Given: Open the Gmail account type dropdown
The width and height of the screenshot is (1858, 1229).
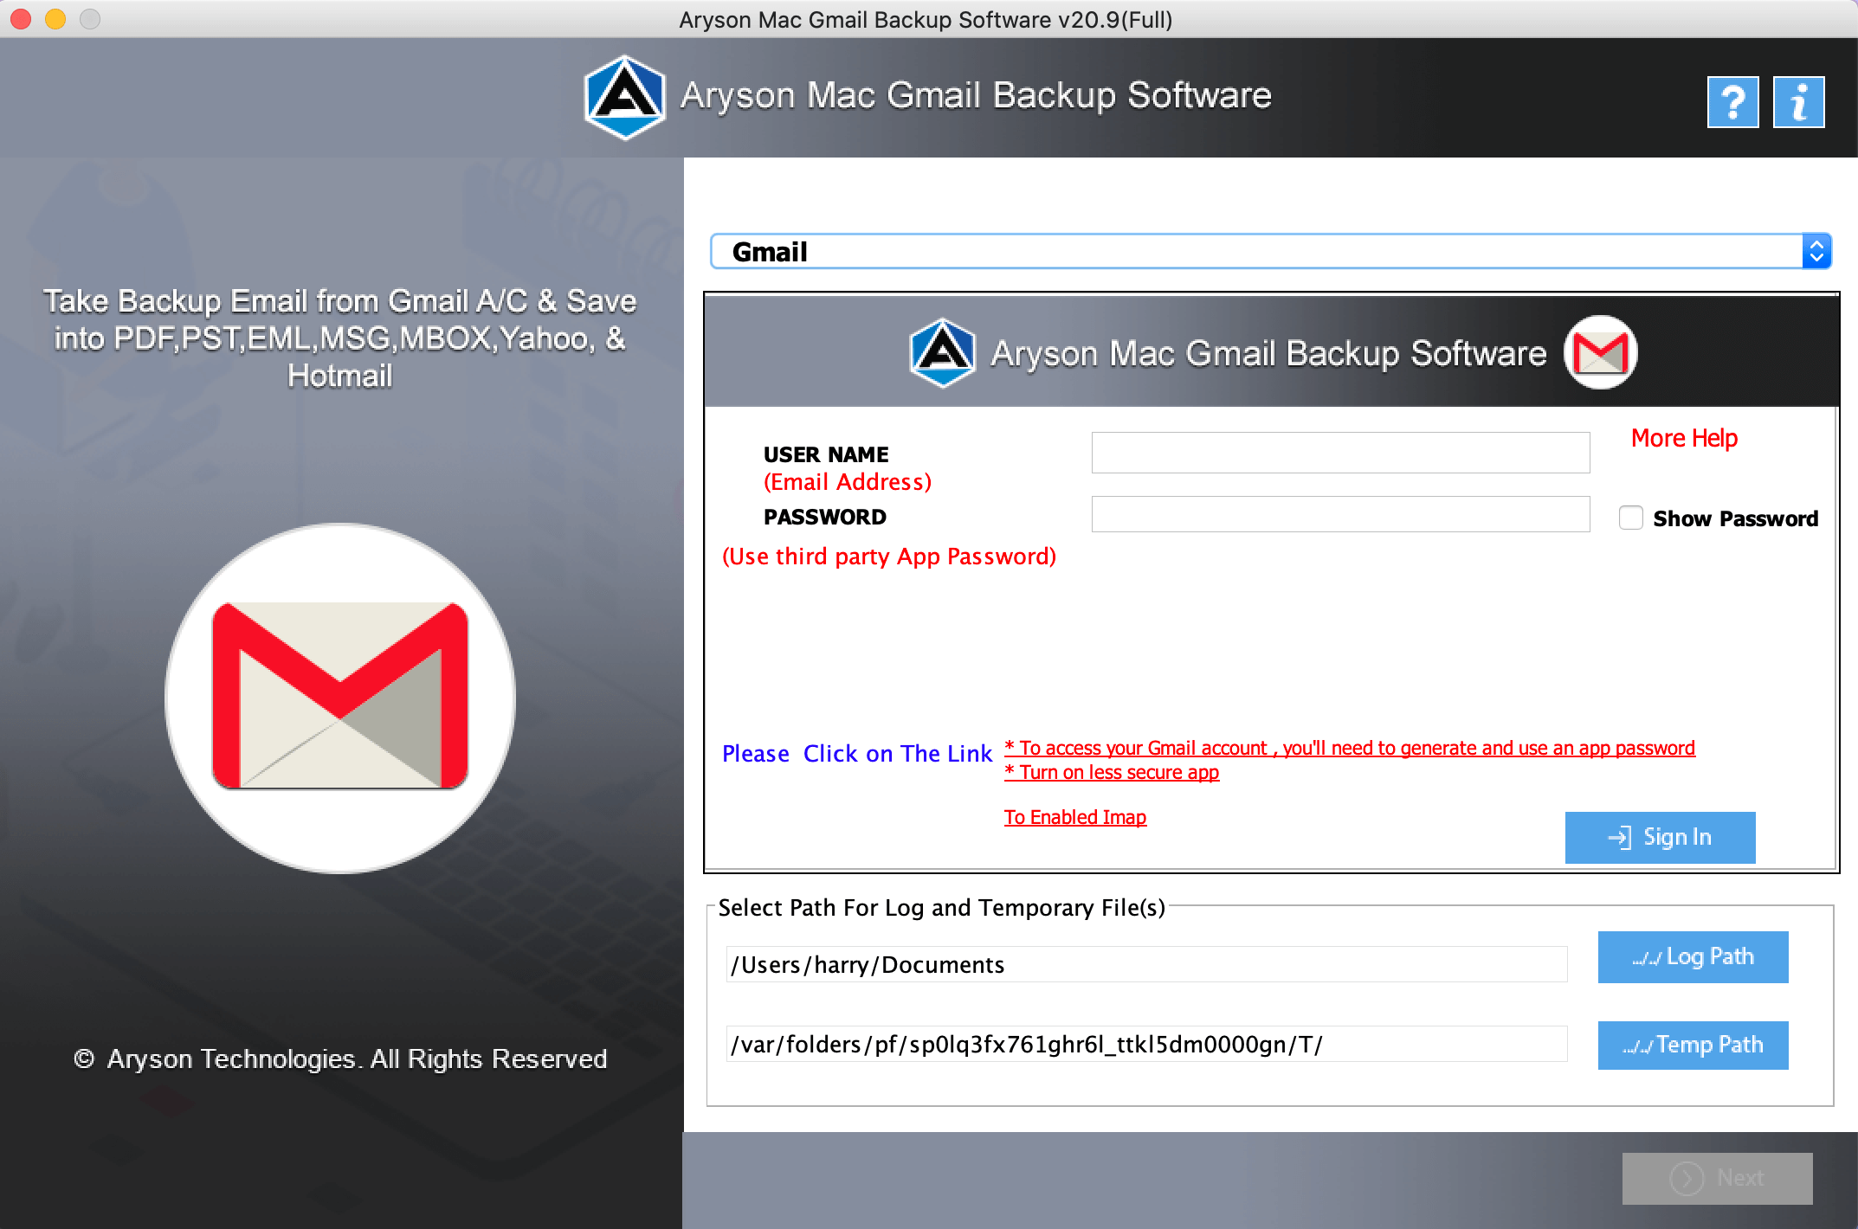Looking at the screenshot, I should pos(1270,252).
